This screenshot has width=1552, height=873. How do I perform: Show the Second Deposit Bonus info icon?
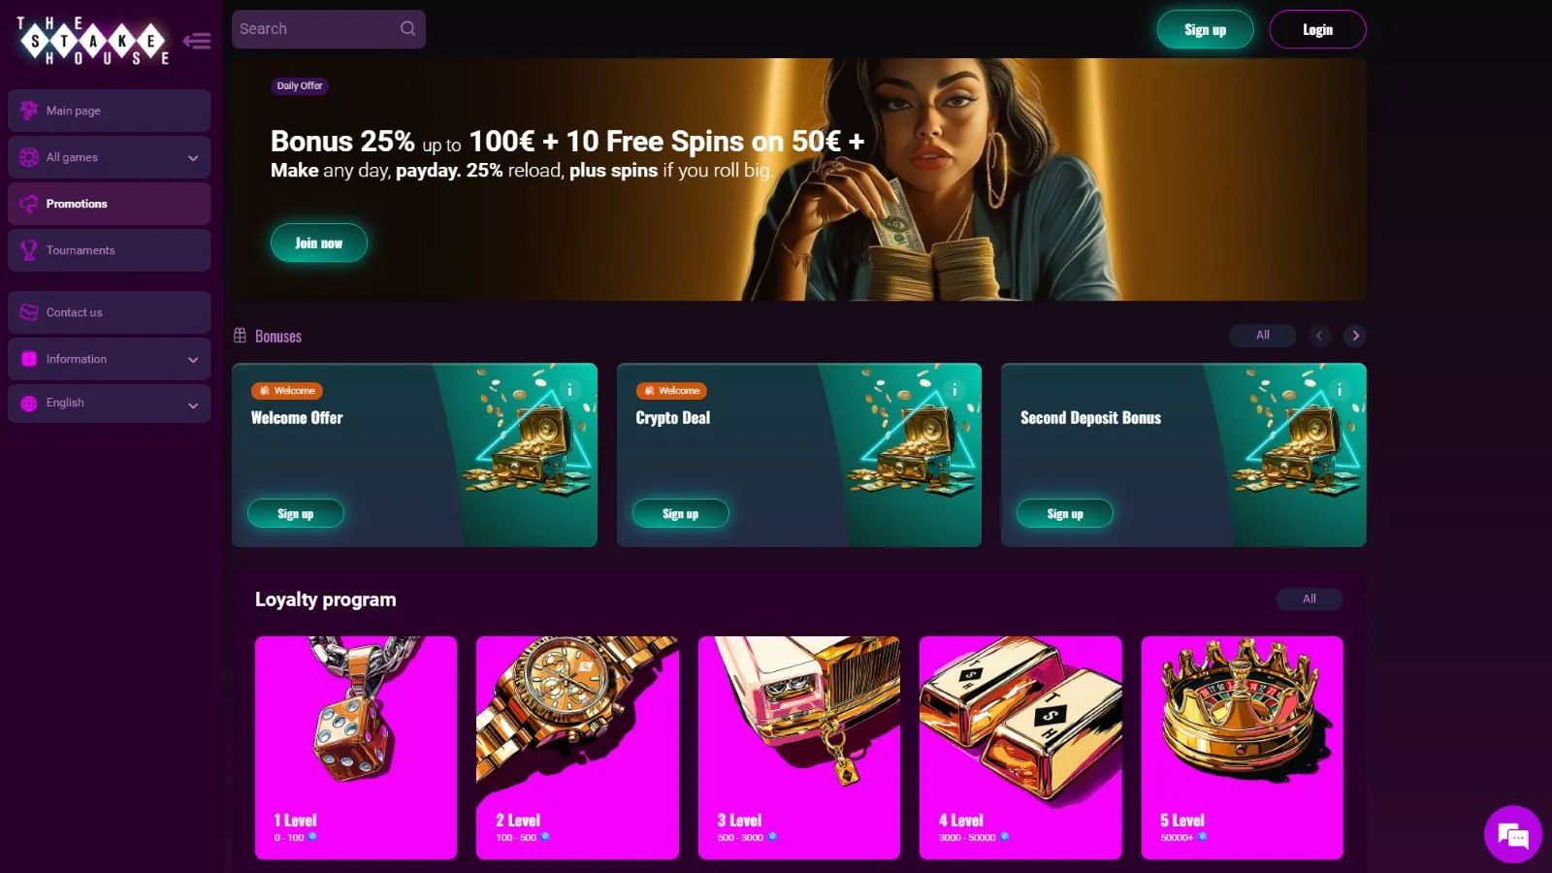(x=1339, y=390)
